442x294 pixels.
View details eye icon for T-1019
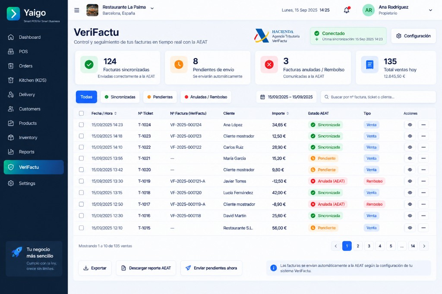tap(410, 181)
